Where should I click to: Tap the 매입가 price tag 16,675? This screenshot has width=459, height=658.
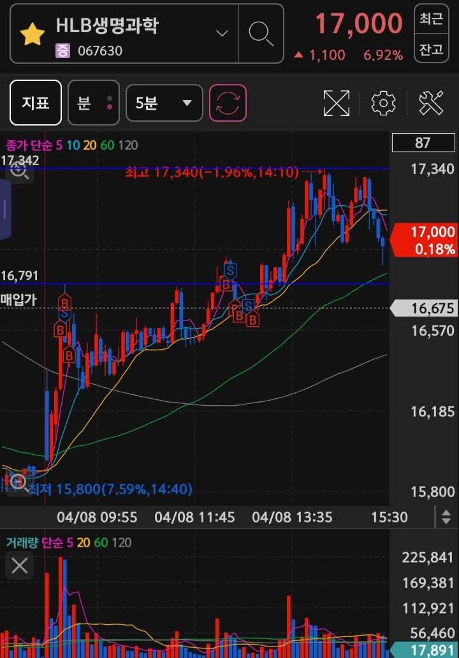click(423, 308)
